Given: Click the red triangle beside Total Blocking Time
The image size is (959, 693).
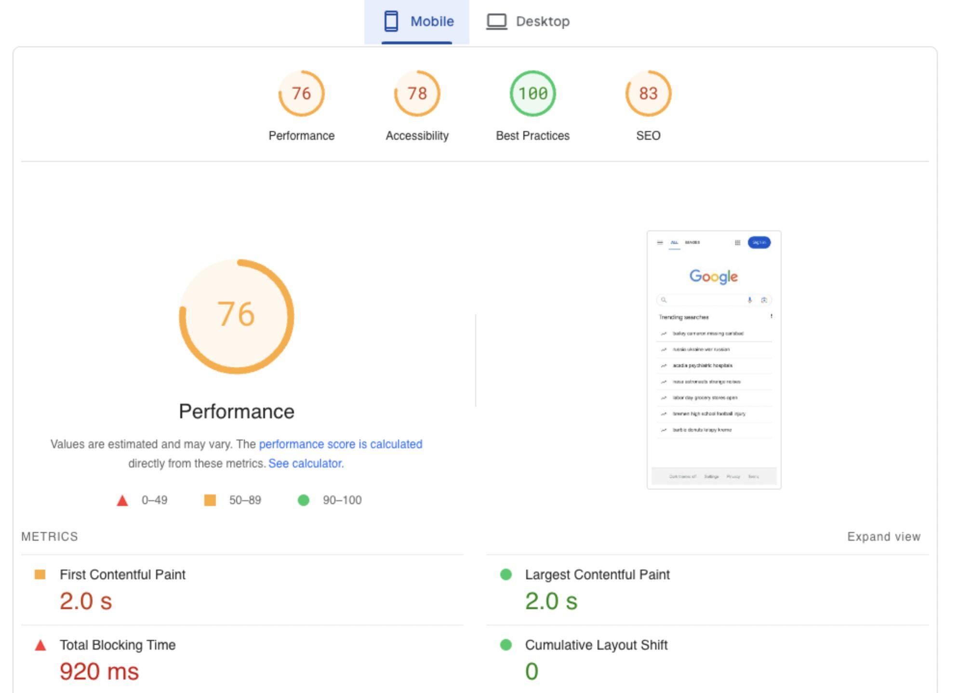Looking at the screenshot, I should pyautogui.click(x=40, y=645).
